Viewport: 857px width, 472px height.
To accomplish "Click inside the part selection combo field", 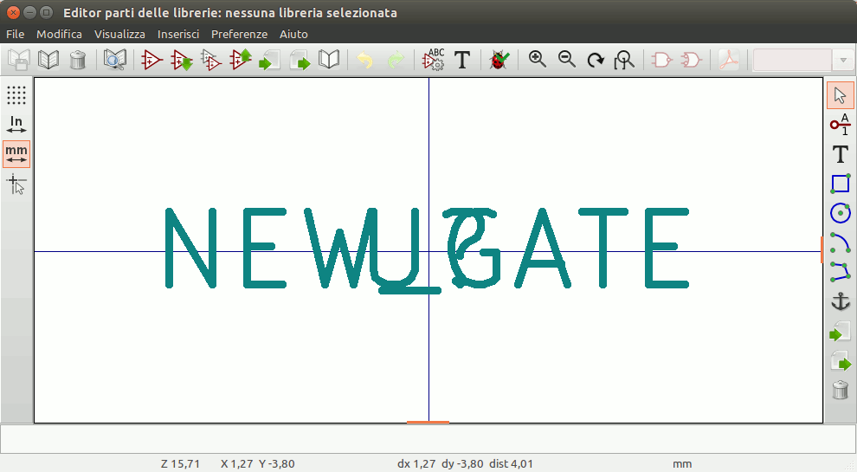I will coord(792,60).
